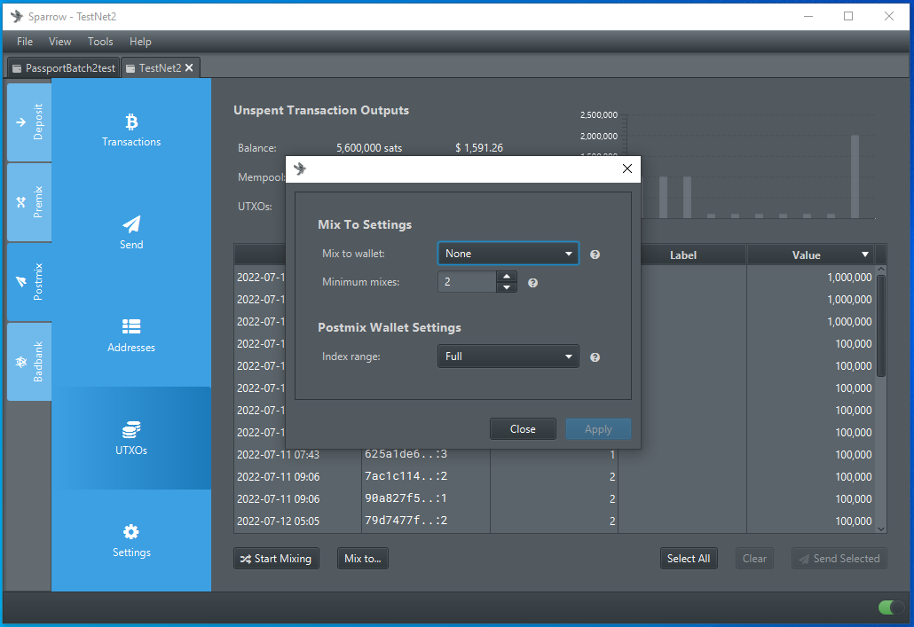The image size is (914, 627).
Task: Toggle the server connection switch
Action: [891, 607]
